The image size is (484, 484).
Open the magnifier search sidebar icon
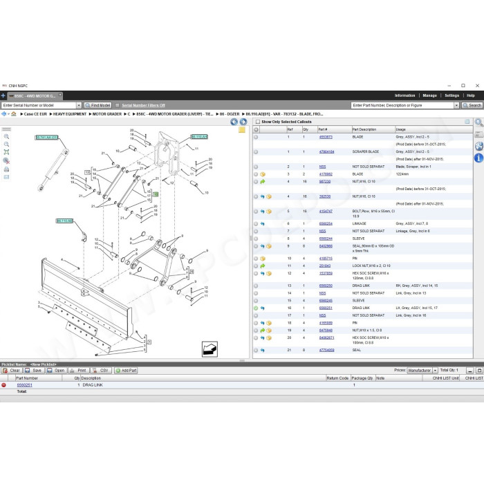478,122
